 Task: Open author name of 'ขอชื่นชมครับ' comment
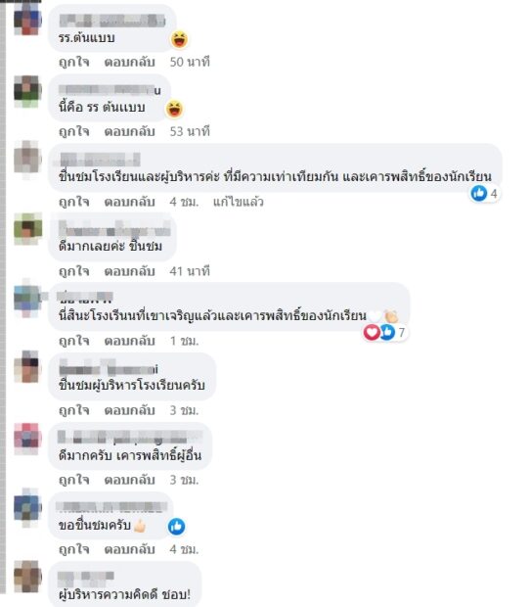click(x=110, y=507)
